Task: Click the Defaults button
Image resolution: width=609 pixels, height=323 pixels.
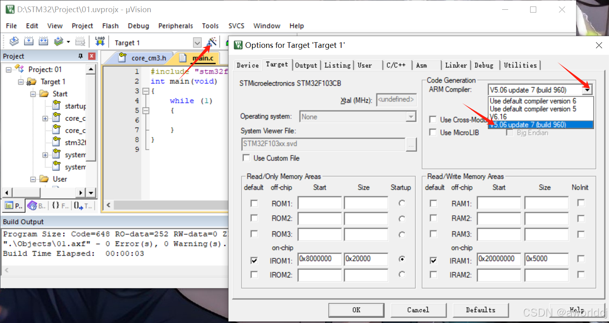Action: point(481,310)
